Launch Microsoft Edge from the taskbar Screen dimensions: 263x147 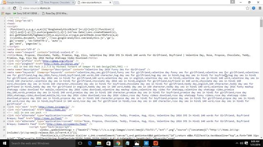click(90, 143)
